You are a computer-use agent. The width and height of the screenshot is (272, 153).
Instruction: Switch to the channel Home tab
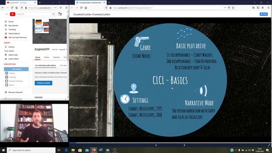pos(37,57)
